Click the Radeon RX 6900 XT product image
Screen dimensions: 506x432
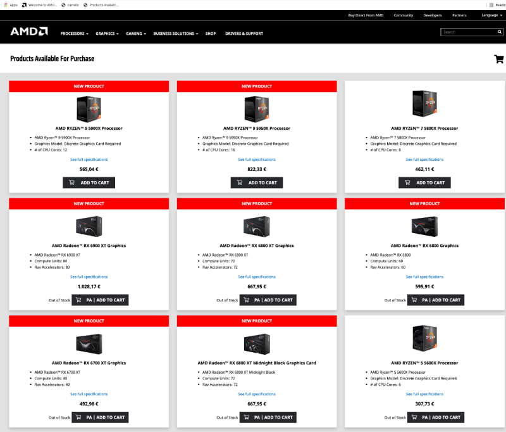tap(89, 226)
